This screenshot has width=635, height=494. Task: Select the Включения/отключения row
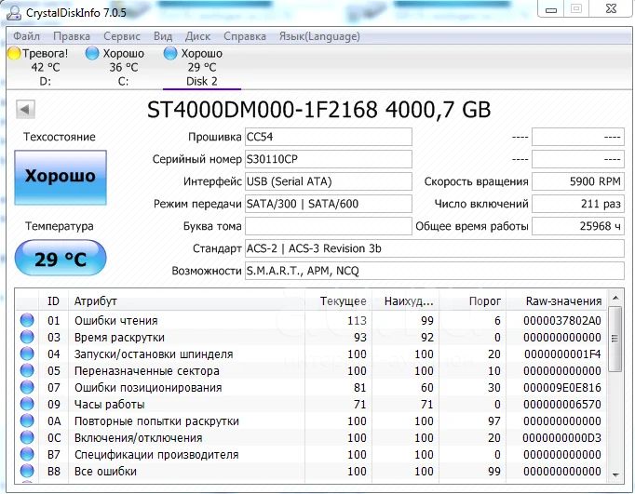[x=311, y=438]
